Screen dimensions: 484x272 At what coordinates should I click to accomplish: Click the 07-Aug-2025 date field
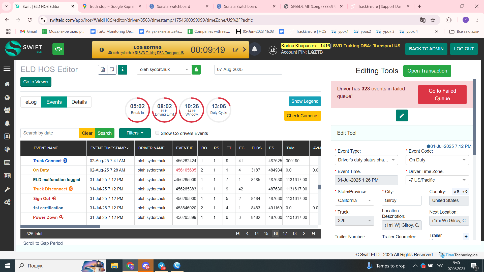[248, 70]
